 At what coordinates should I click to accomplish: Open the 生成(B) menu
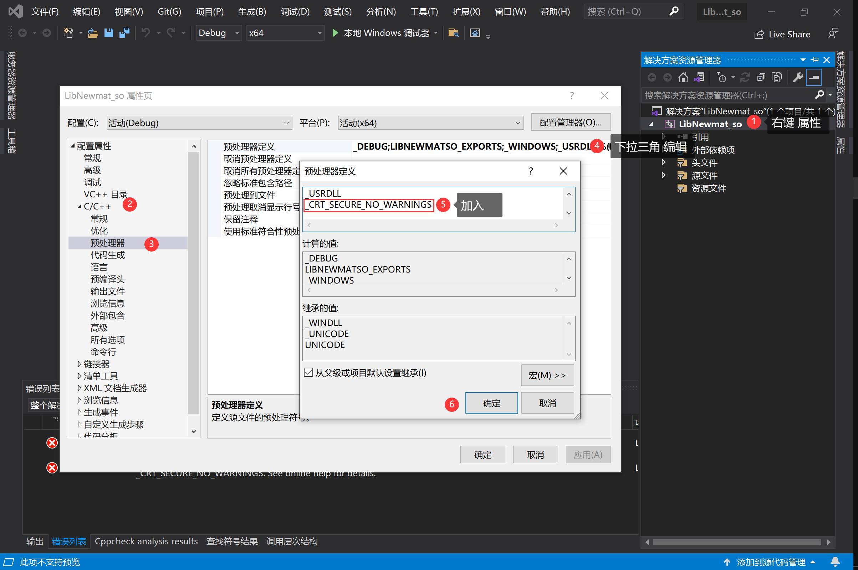252,12
